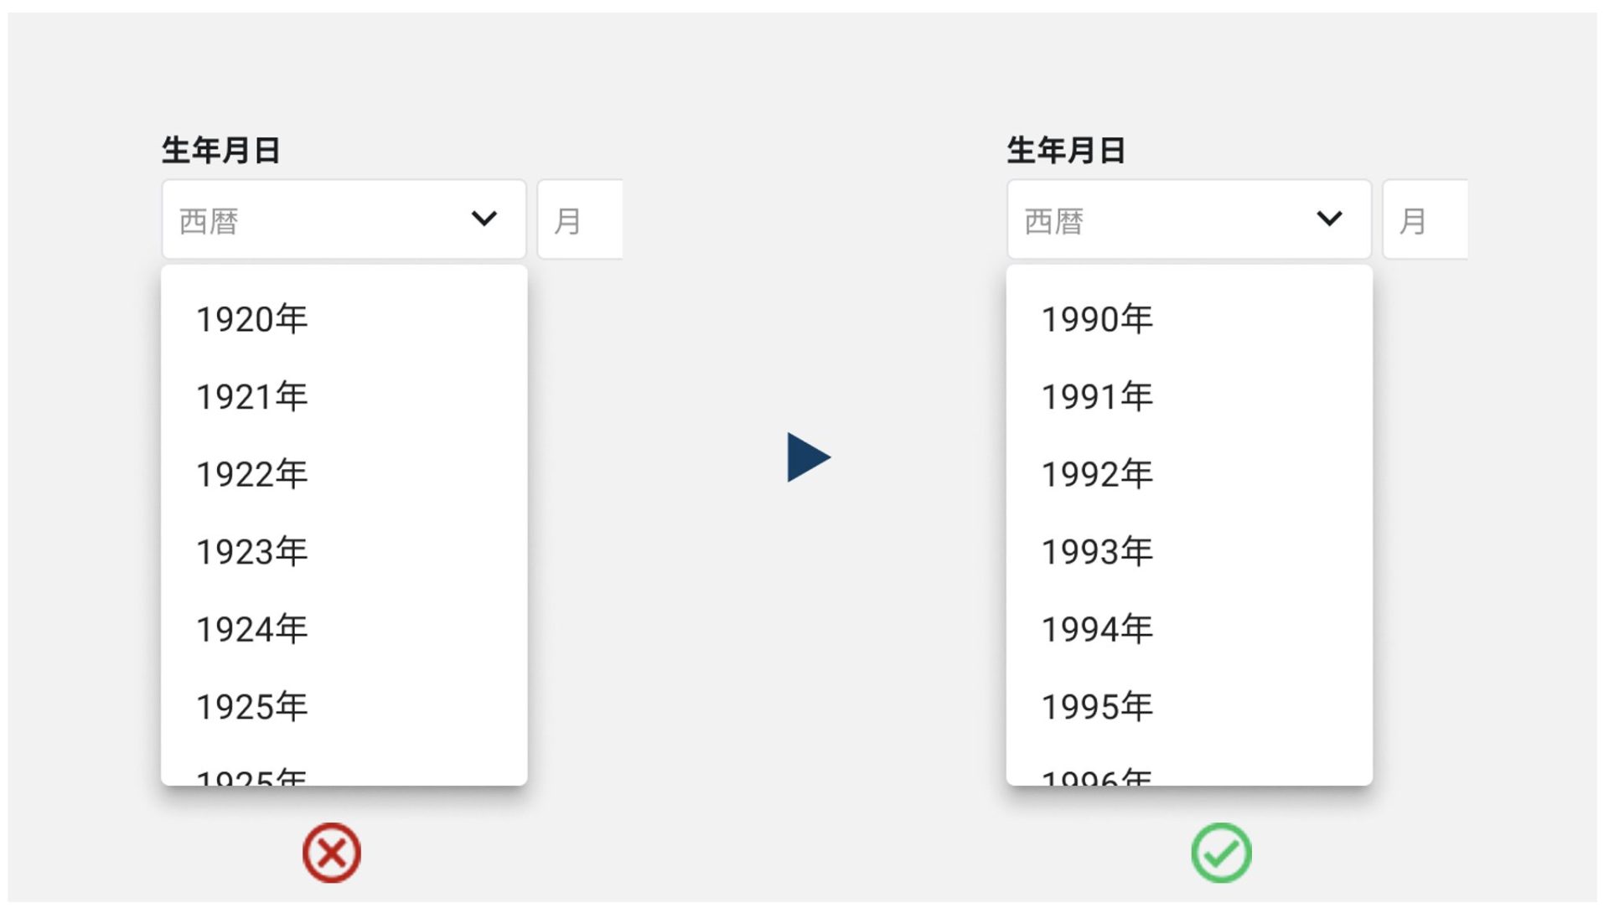Choose 1925年 in the left list
The height and width of the screenshot is (913, 1609).
pyautogui.click(x=252, y=707)
